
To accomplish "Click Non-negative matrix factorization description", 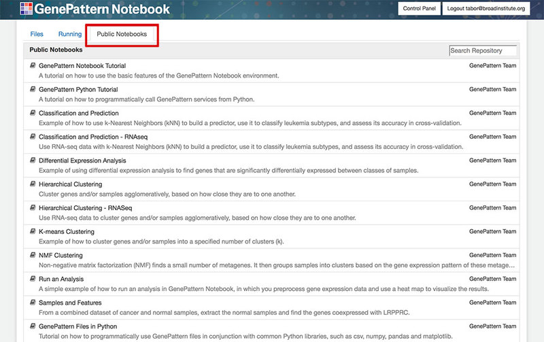I will pos(277,265).
